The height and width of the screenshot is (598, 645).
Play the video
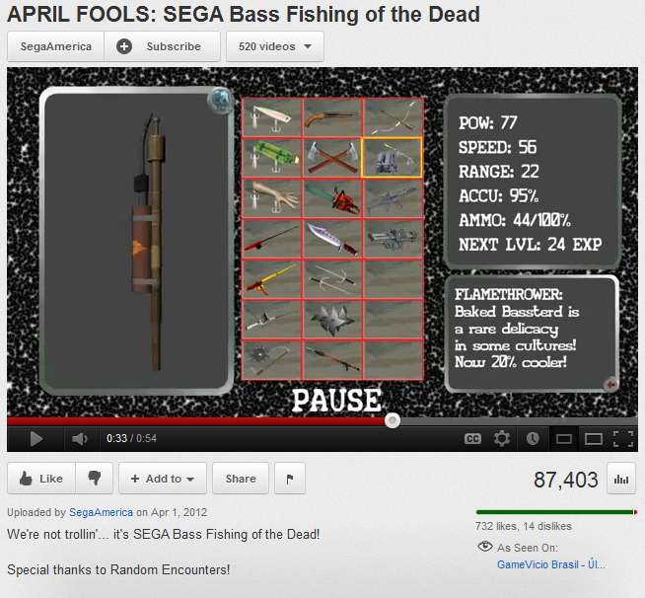36,439
